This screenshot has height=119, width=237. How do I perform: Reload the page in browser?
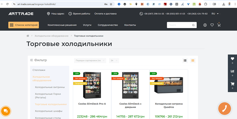[x=7, y=4]
